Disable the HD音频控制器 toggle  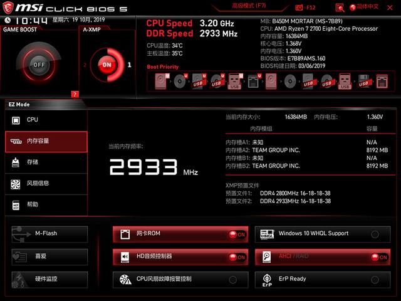click(237, 256)
